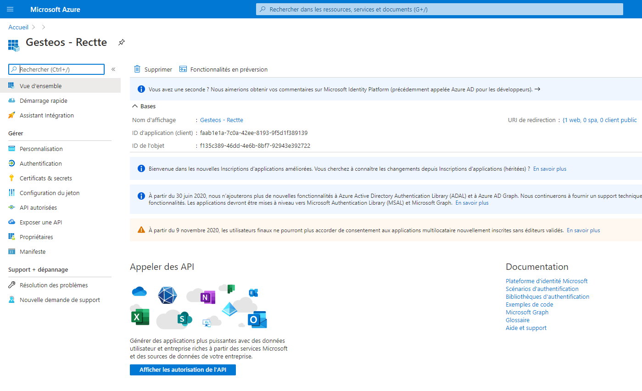642x391 pixels.
Task: Open the Microsoft Graph documentation link
Action: (527, 312)
